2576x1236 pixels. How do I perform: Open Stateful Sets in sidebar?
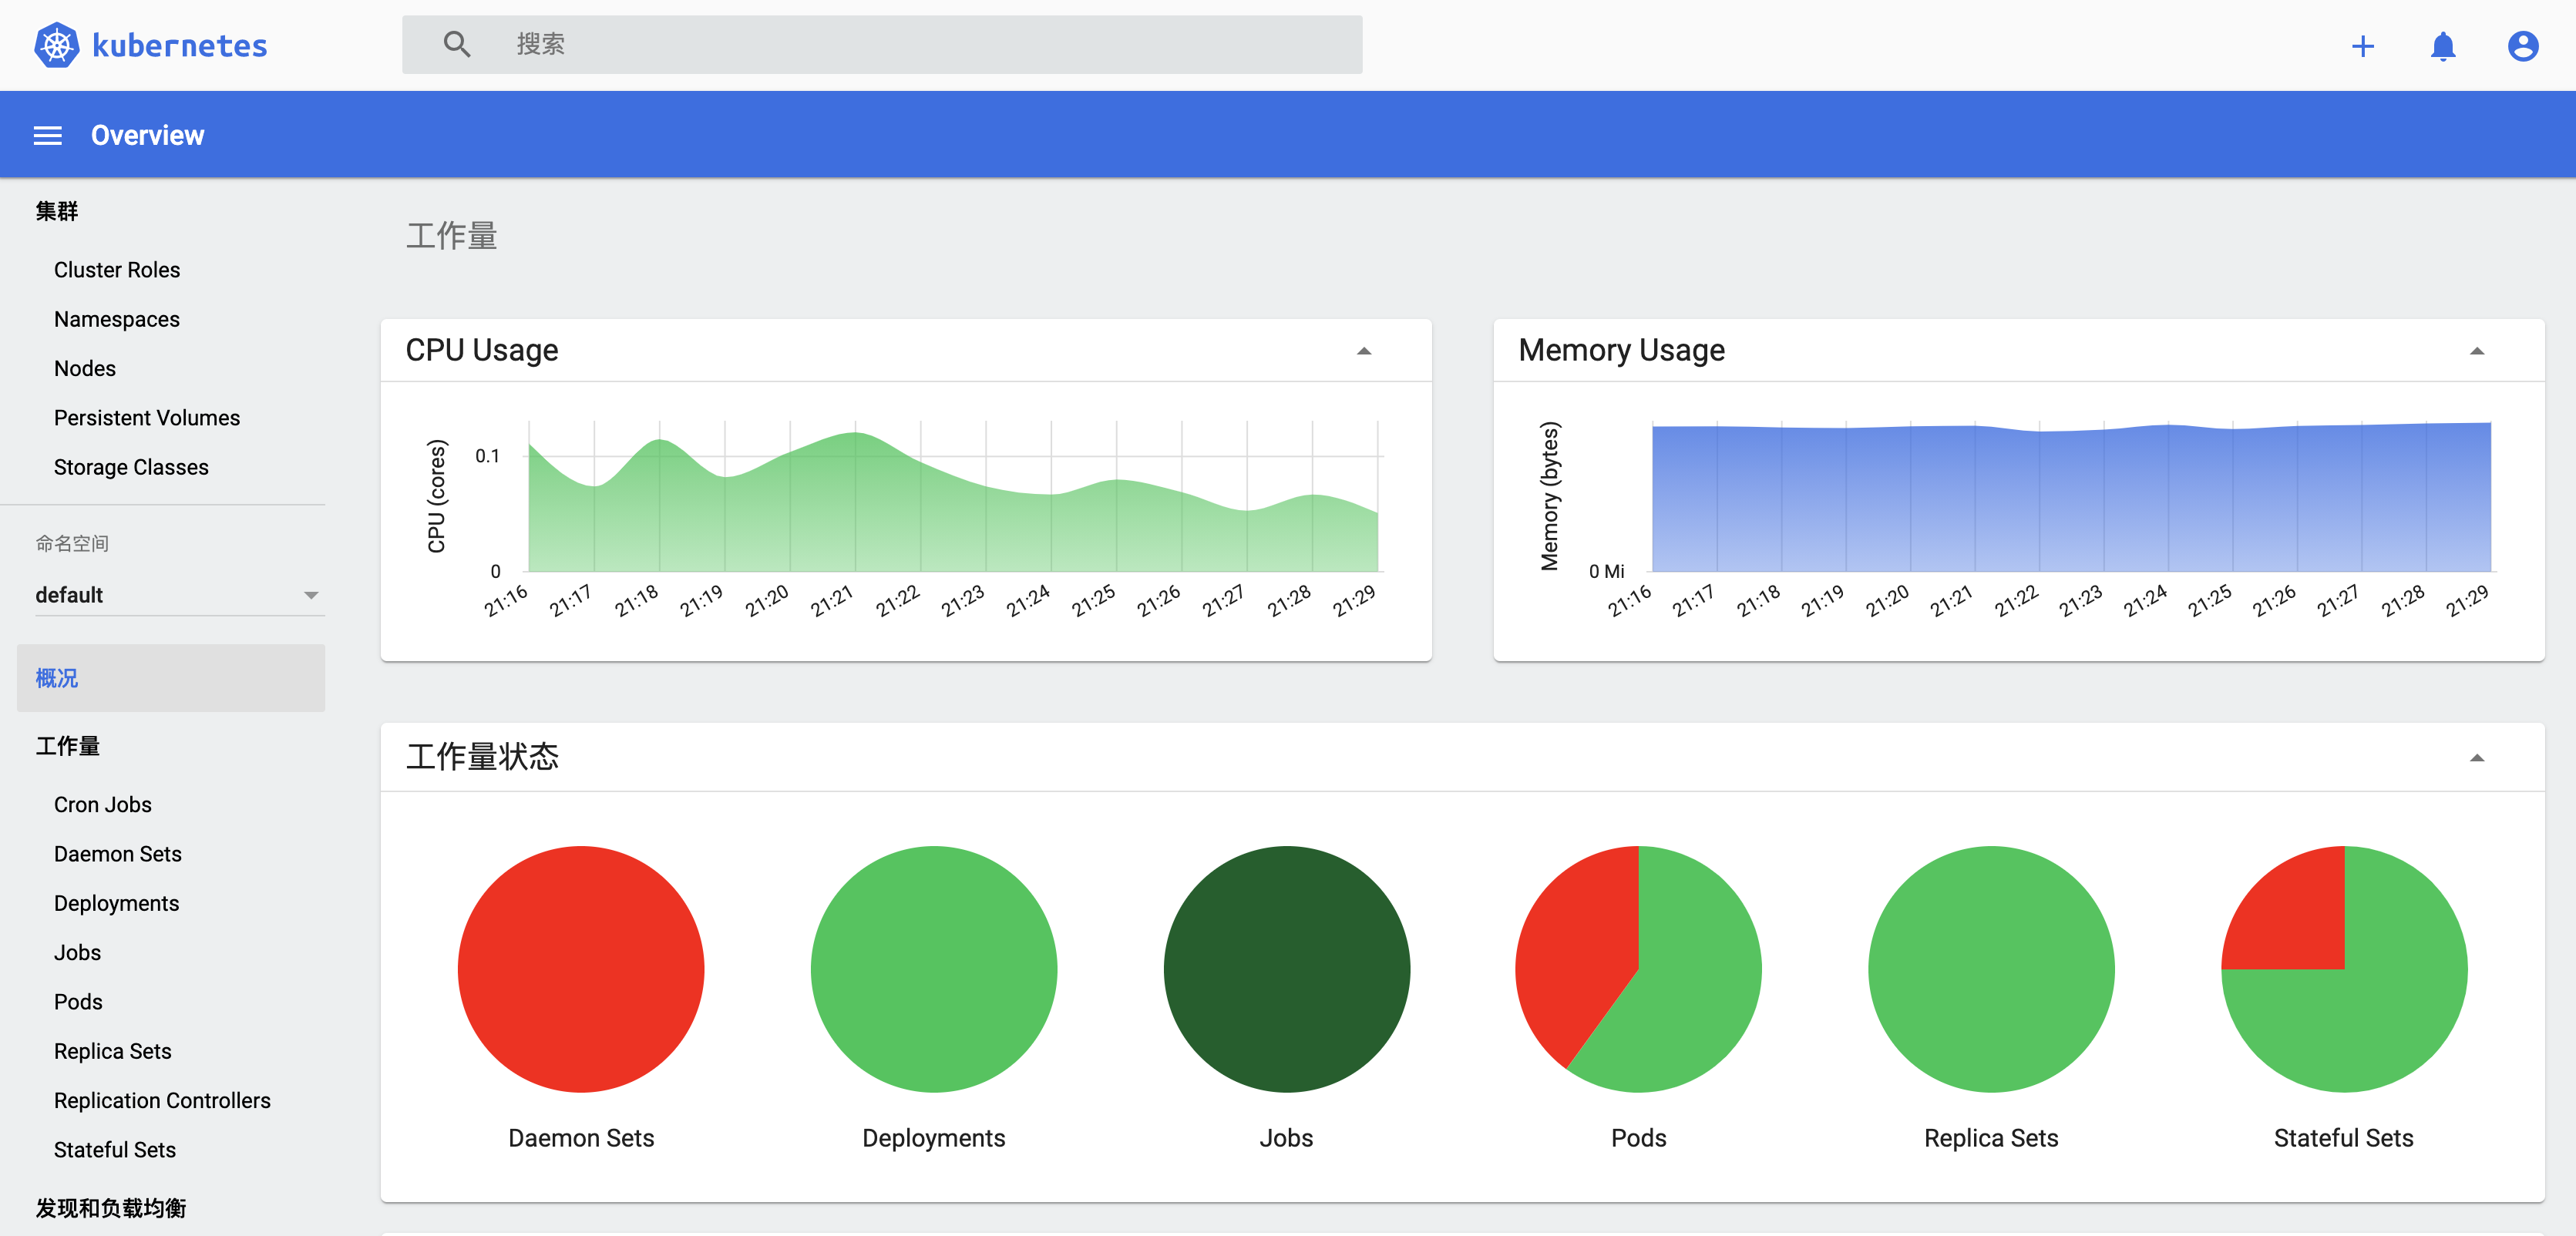[115, 1150]
